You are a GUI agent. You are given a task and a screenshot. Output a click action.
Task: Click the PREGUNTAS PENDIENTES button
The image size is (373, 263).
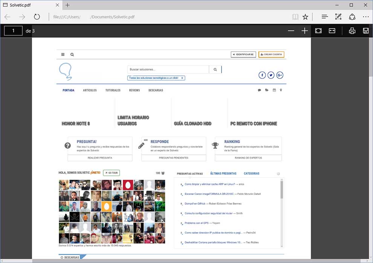174,158
